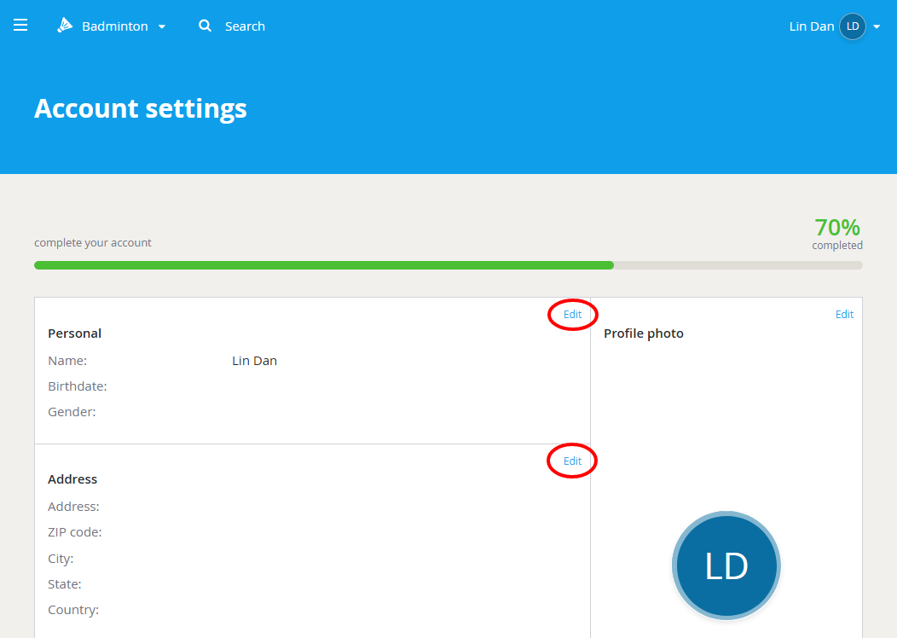Click the 70% completed indicator

click(836, 229)
